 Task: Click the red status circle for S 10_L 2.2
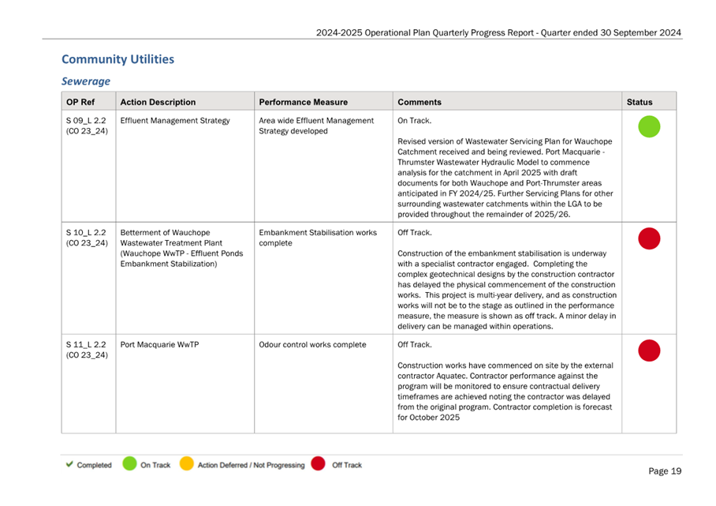click(x=649, y=238)
